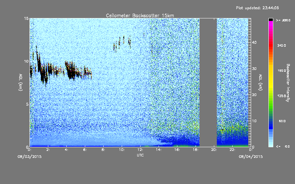Click the "240.0" colorbar label
295x184 pixels.
281,45
